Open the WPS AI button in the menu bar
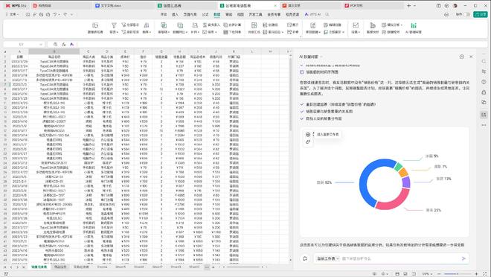The image size is (491, 277). (312, 14)
